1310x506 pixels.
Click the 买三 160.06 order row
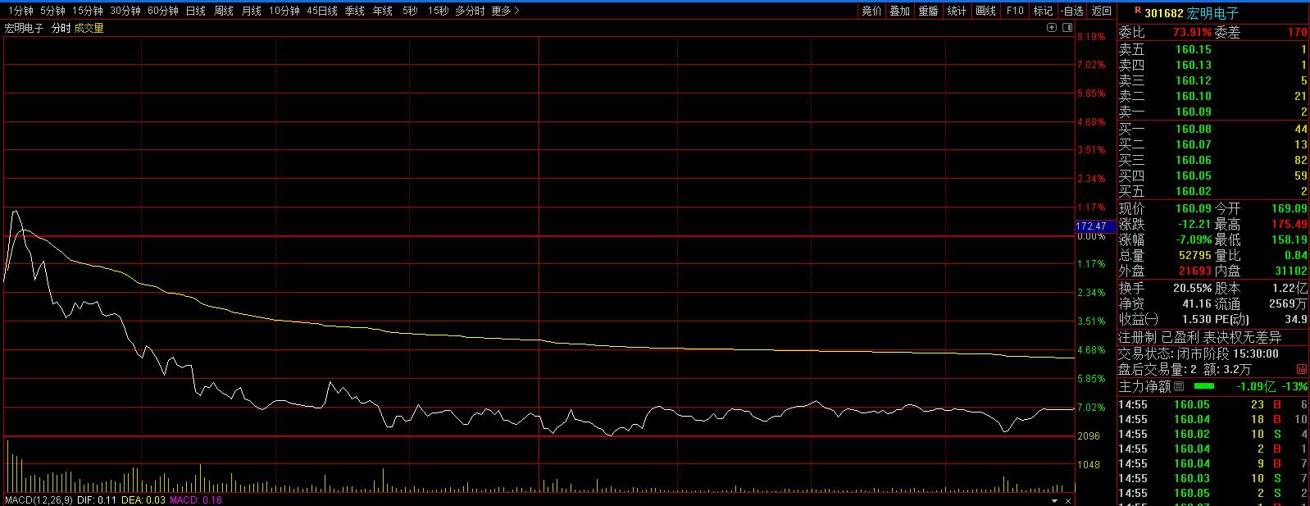pyautogui.click(x=1213, y=160)
